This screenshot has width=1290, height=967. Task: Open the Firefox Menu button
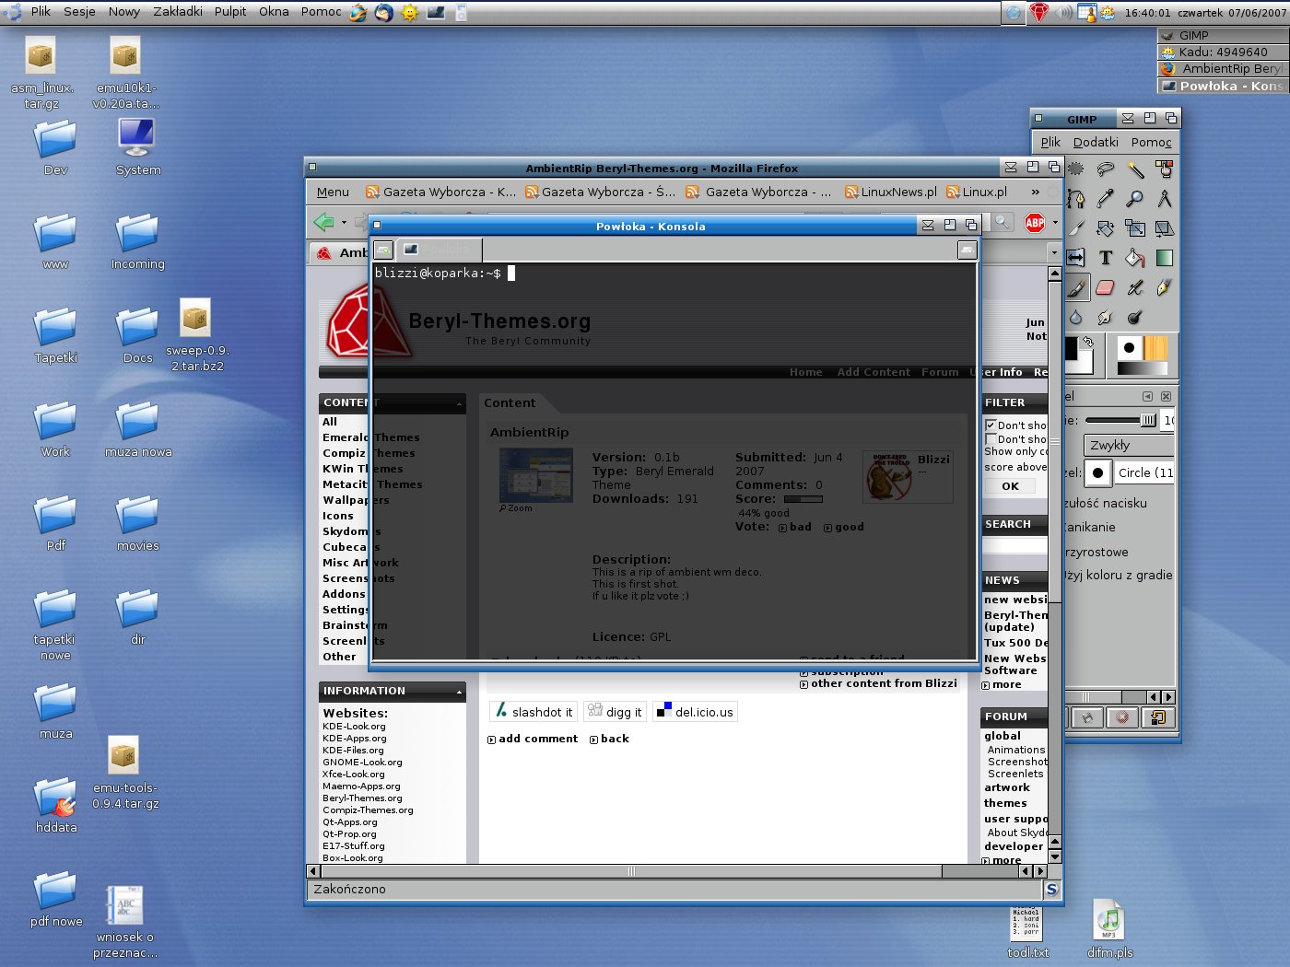pyautogui.click(x=333, y=192)
